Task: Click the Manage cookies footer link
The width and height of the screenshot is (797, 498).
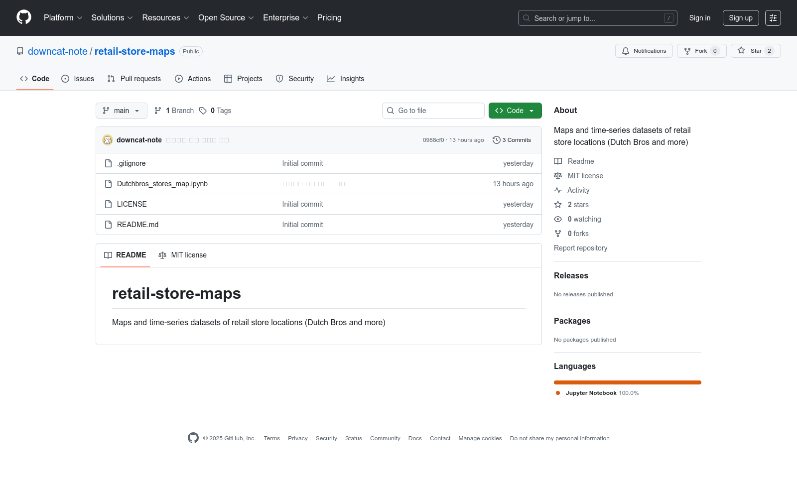Action: (x=480, y=438)
